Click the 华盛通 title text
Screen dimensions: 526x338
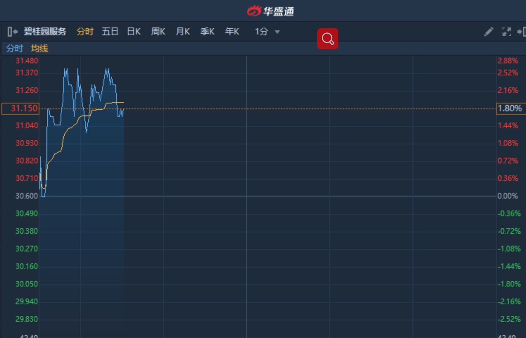278,11
